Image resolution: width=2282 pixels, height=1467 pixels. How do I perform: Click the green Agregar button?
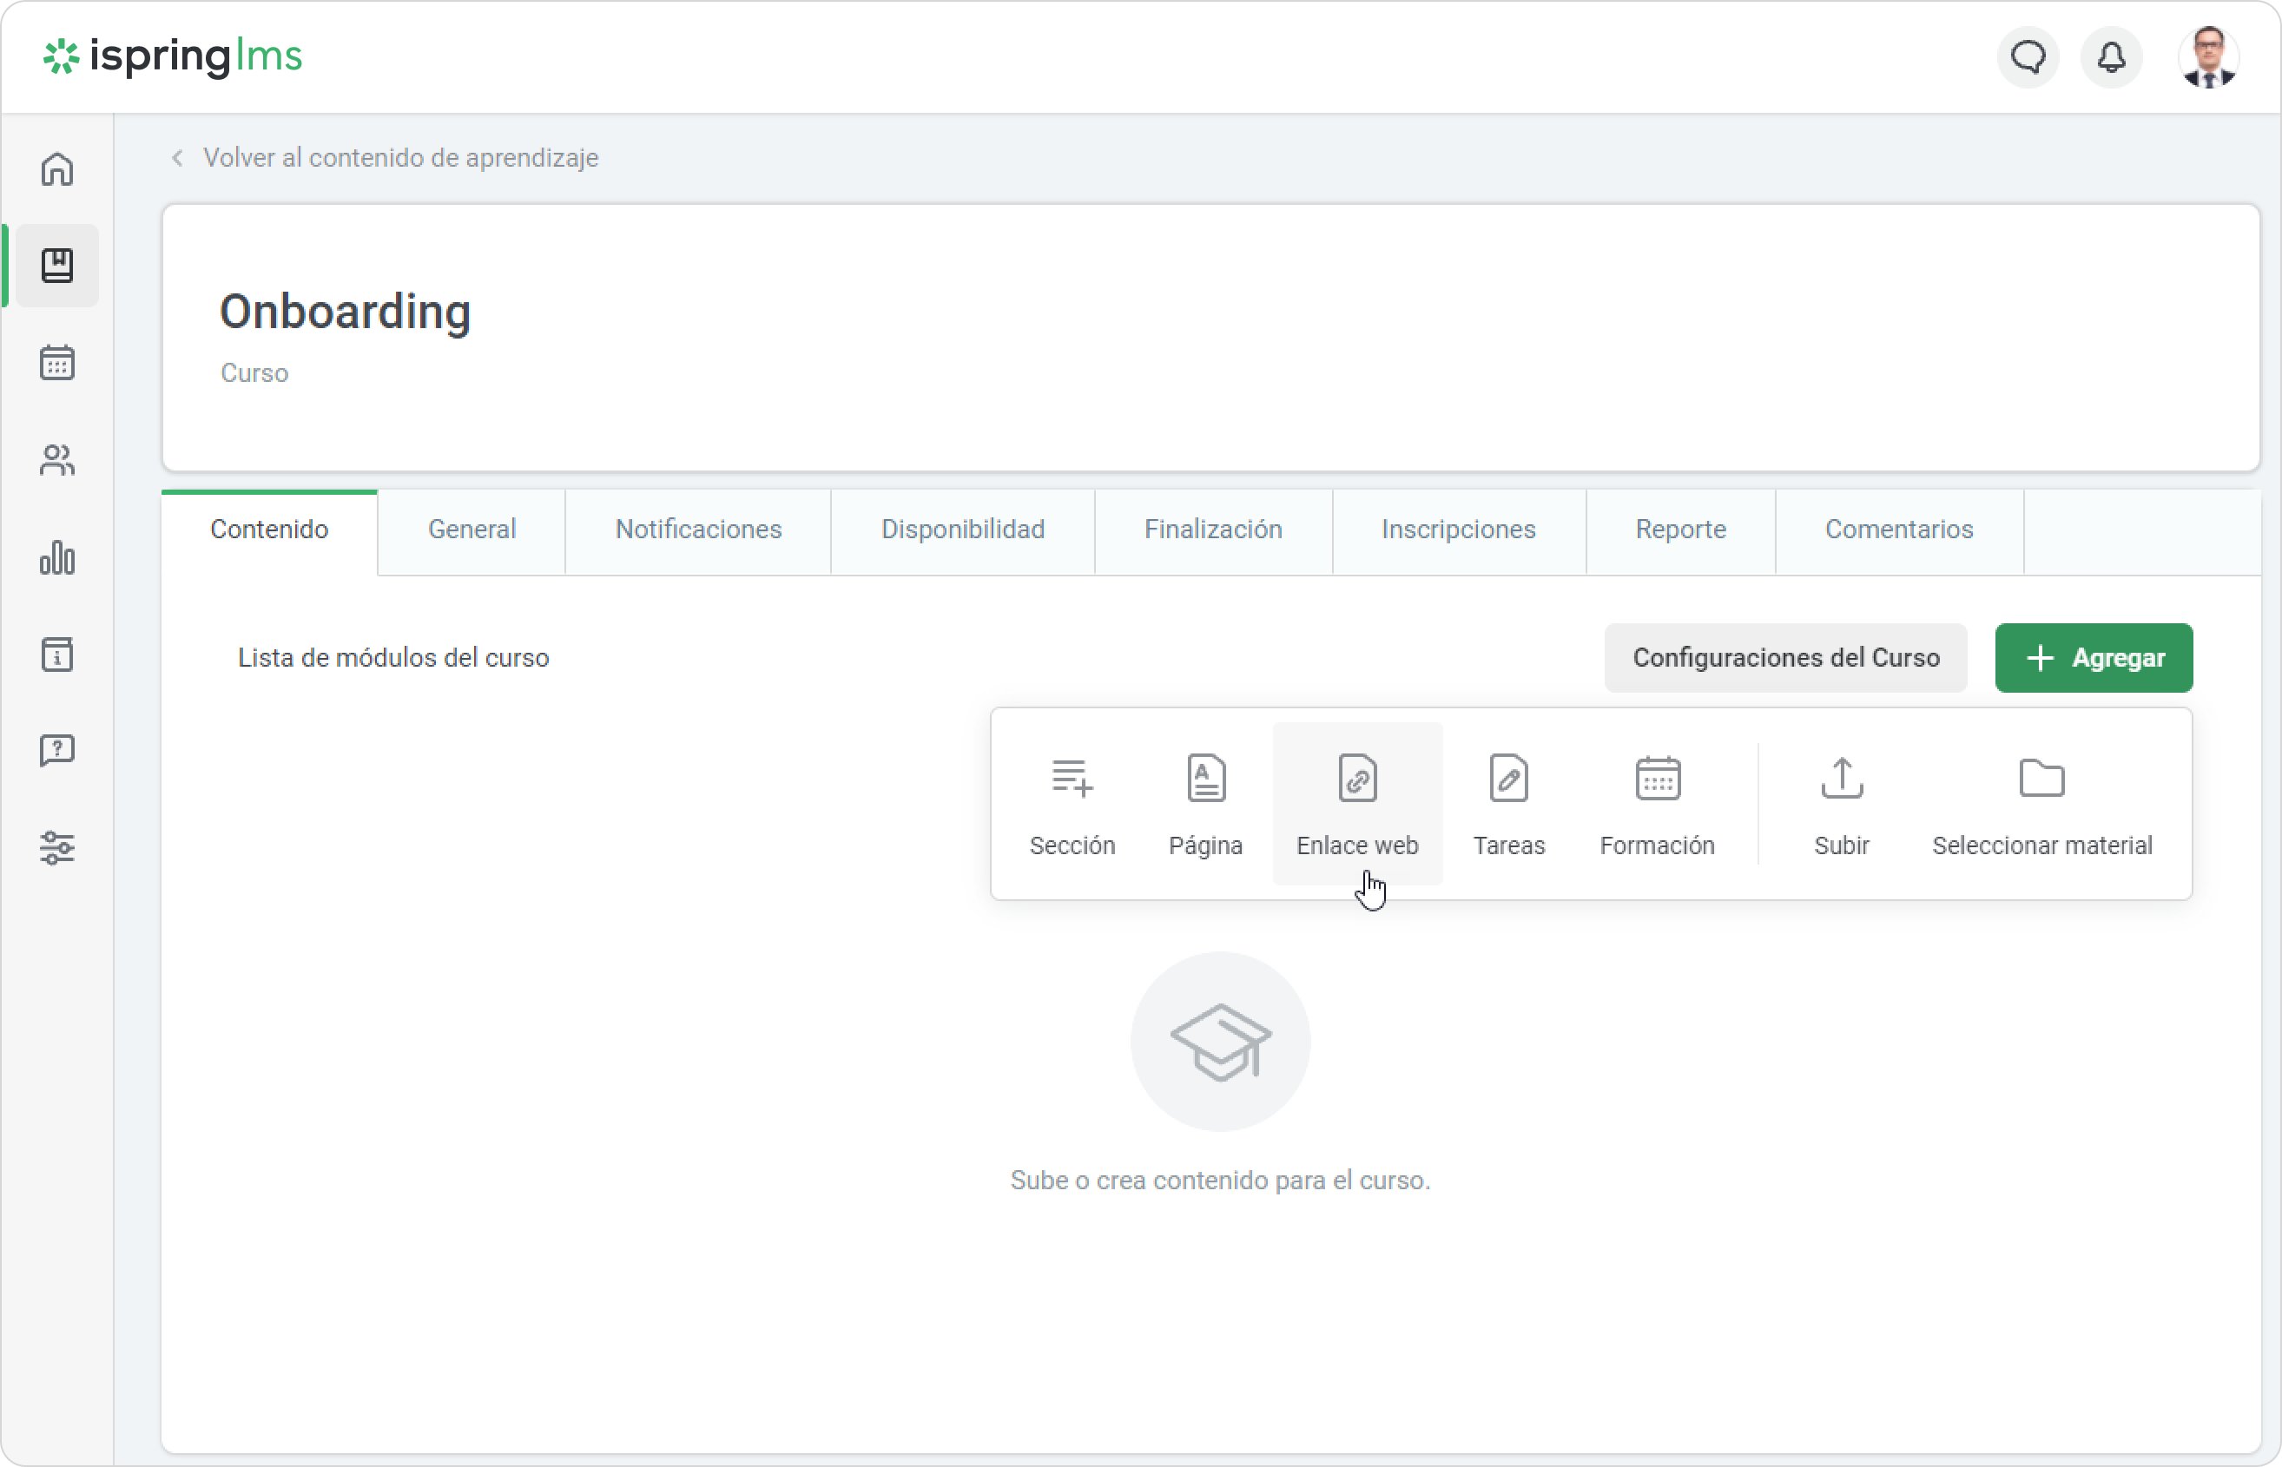tap(2094, 658)
